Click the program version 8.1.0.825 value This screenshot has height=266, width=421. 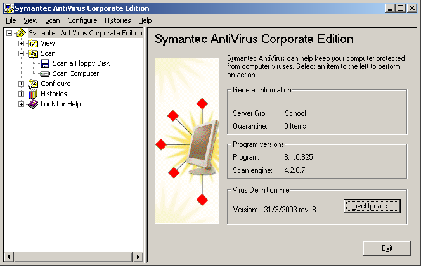pos(299,157)
